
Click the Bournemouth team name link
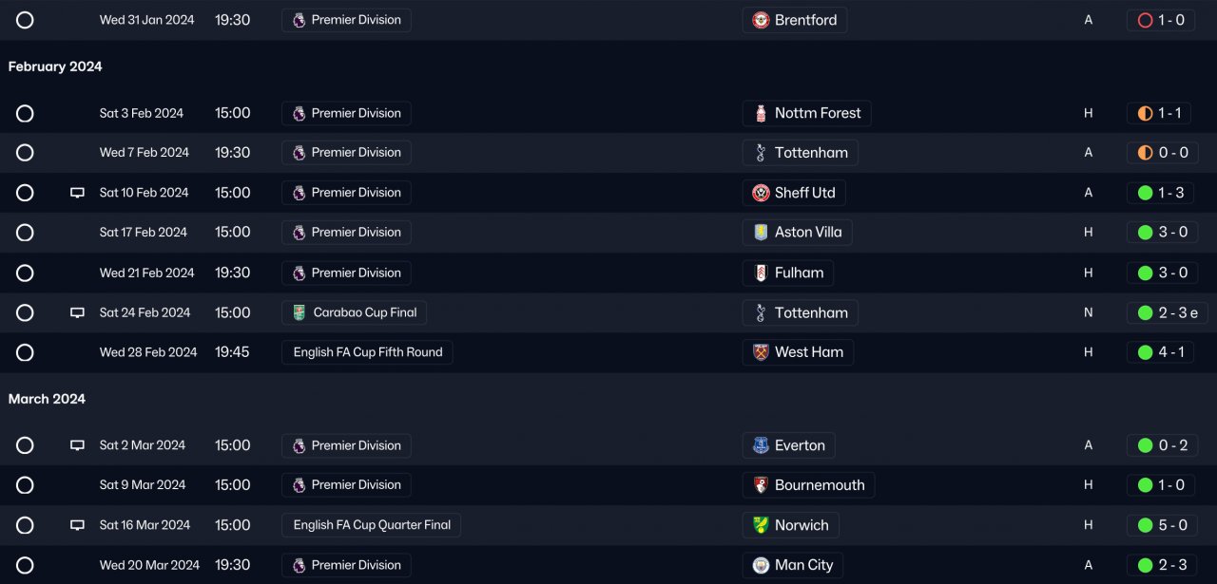[x=820, y=485]
